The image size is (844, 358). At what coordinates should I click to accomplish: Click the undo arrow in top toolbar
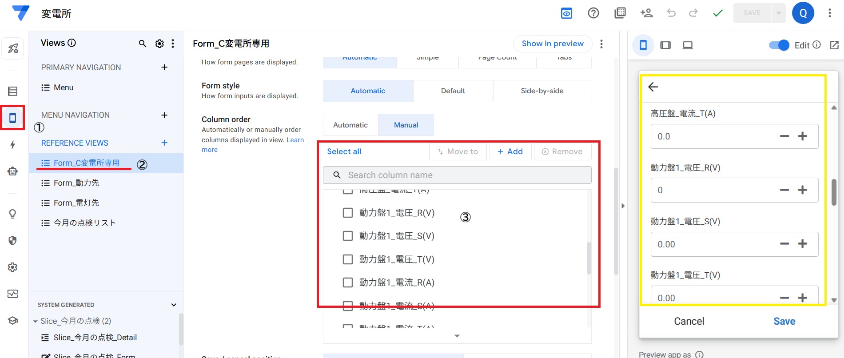pos(671,13)
